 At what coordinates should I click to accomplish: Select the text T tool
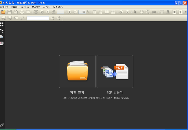tap(174, 12)
